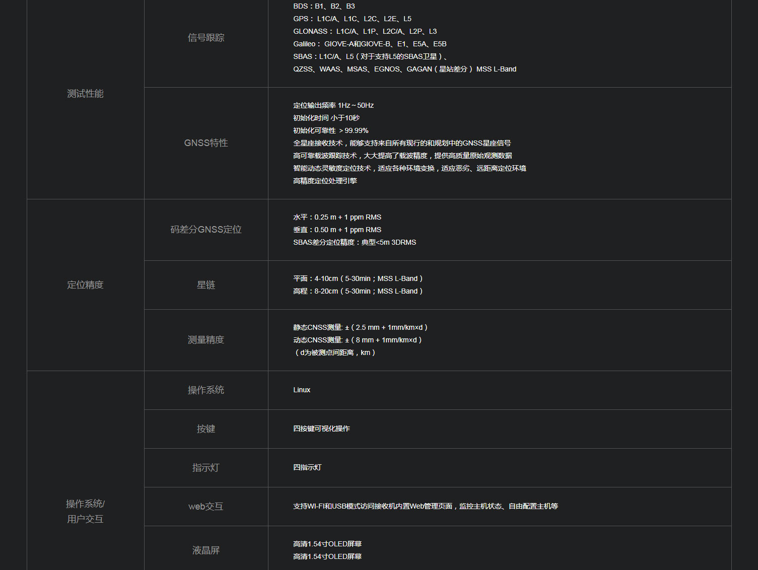The height and width of the screenshot is (570, 758).
Task: Click 平面：4-10cm MSS L-Band line
Action: click(358, 278)
